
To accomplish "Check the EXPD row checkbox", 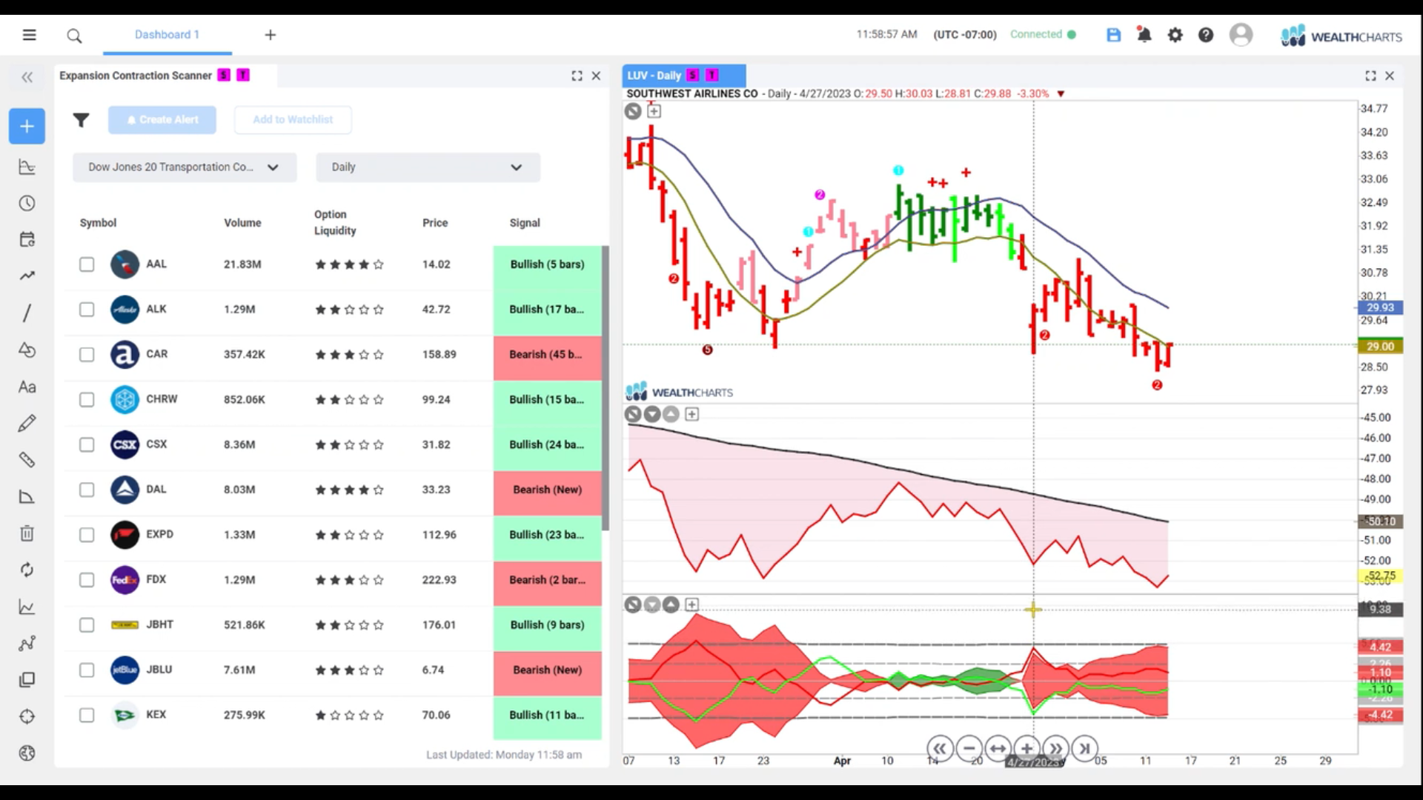I will [x=87, y=535].
